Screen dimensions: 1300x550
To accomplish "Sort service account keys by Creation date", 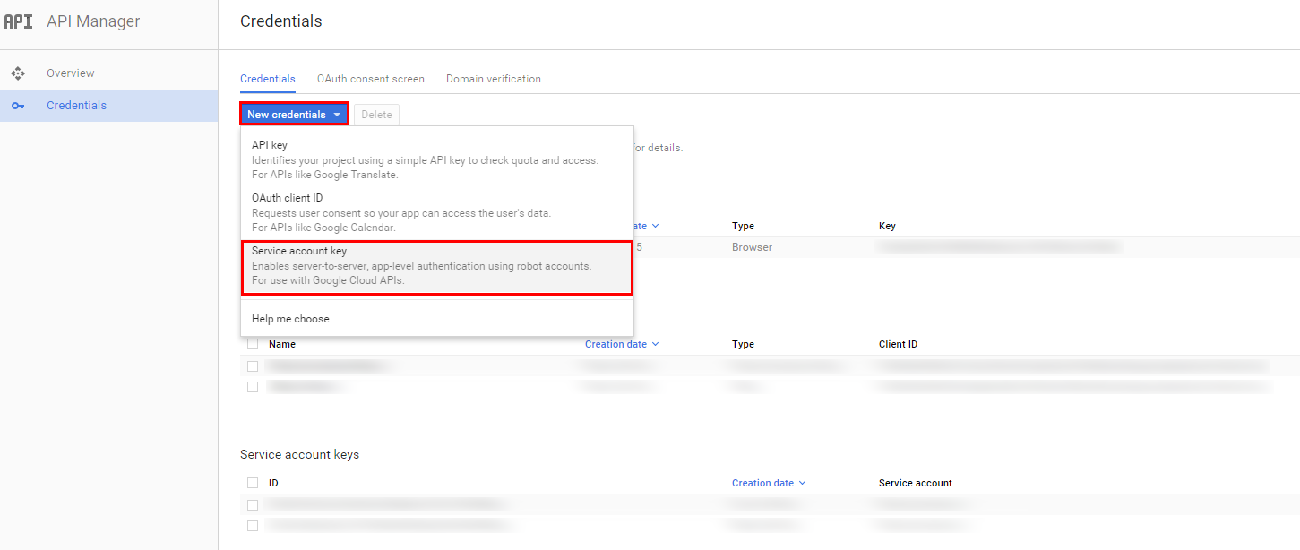I will point(762,483).
